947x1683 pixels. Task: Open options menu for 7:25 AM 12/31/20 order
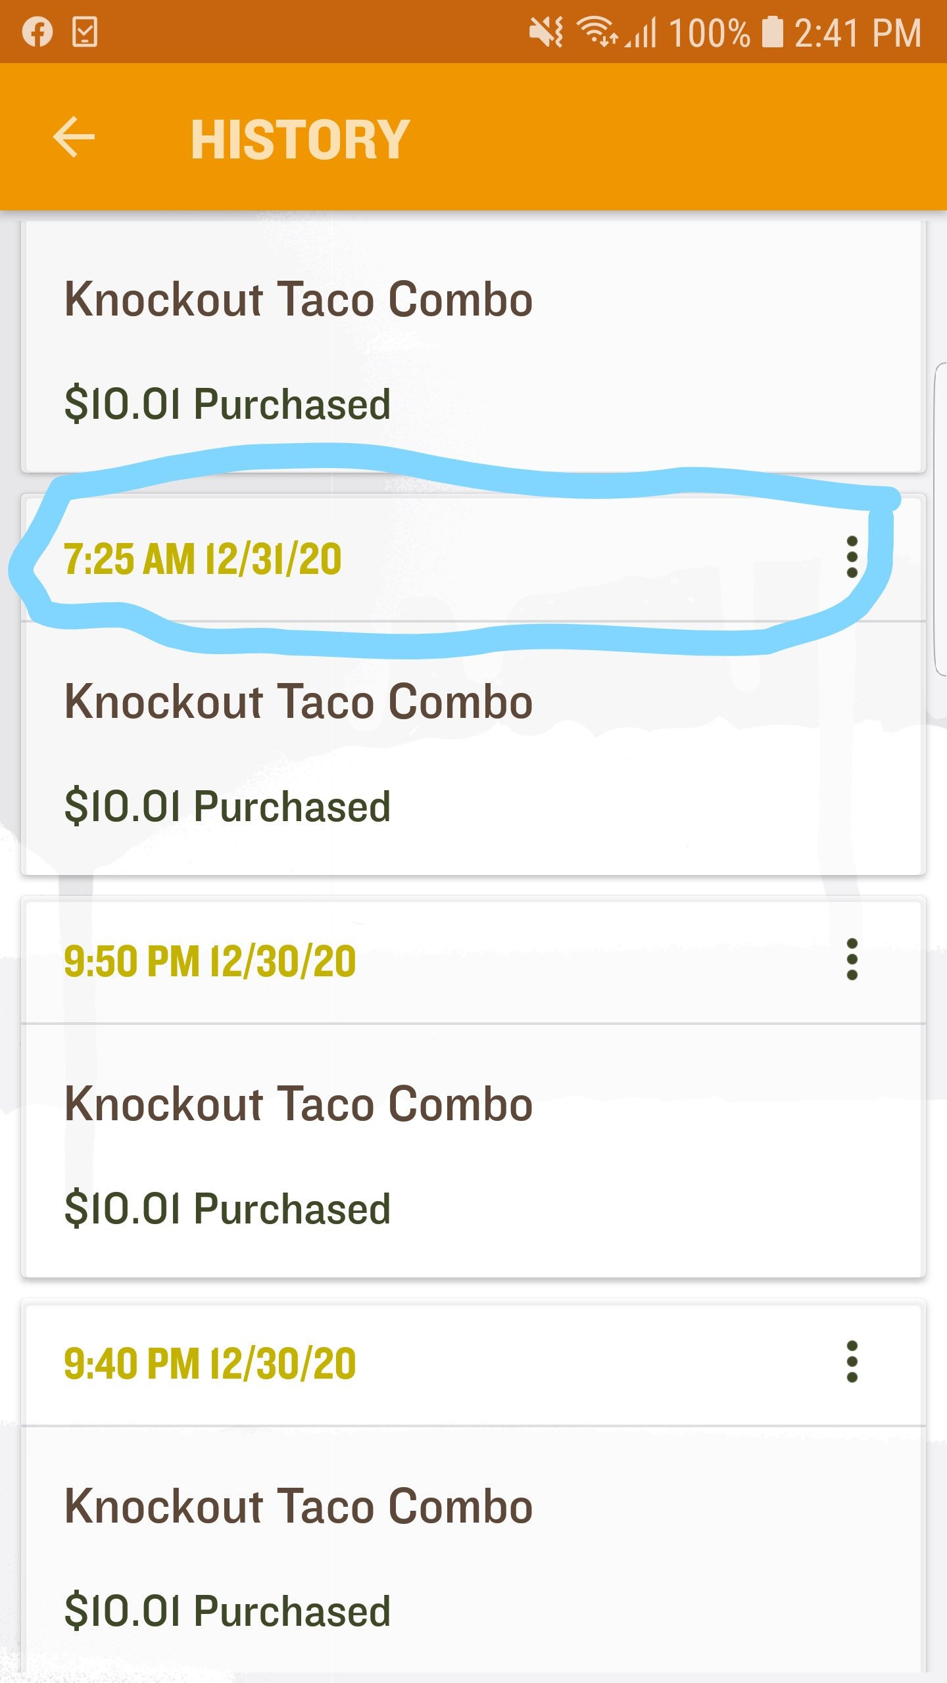point(852,557)
